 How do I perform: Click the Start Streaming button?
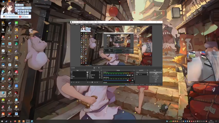tap(155, 72)
